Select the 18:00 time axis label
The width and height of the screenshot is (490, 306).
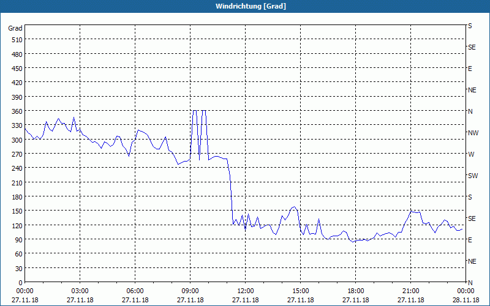(x=356, y=291)
